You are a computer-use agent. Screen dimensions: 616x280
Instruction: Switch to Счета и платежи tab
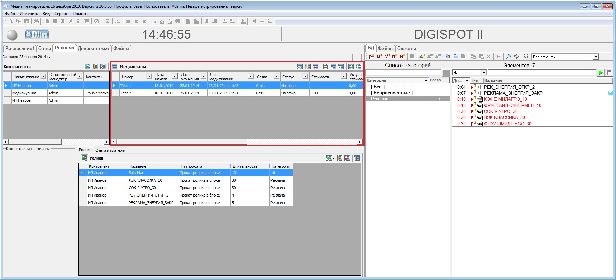110,150
